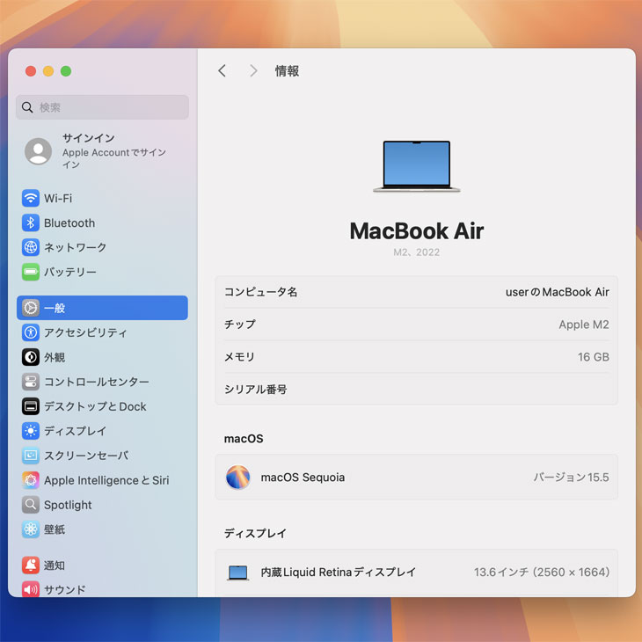The height and width of the screenshot is (642, 642).
Task: Click 内蔵Liquid Retinaディスプレイ text
Action: pyautogui.click(x=339, y=572)
